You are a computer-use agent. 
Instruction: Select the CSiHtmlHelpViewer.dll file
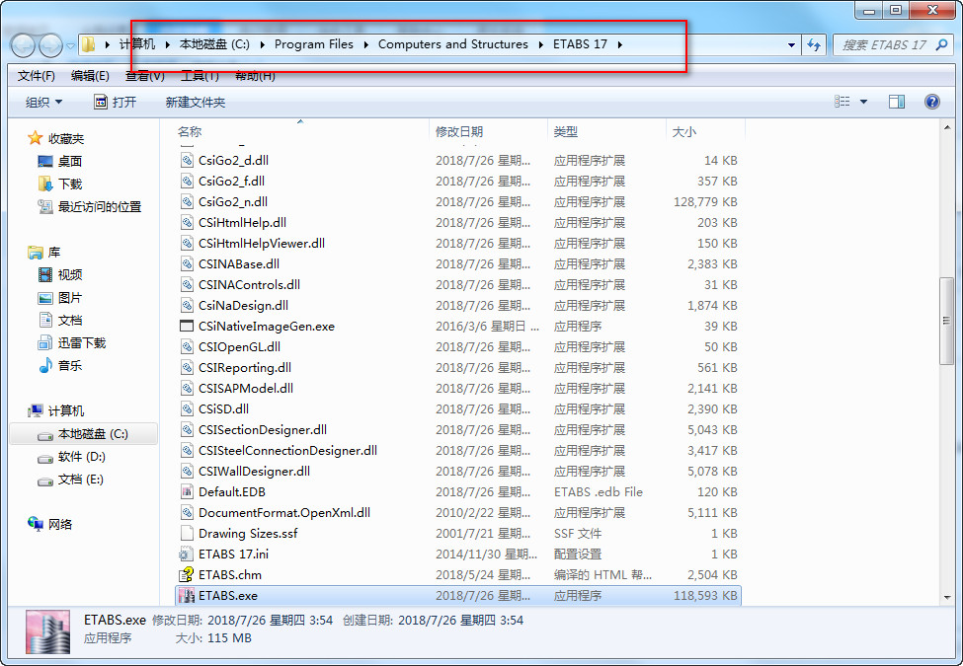(x=458, y=243)
